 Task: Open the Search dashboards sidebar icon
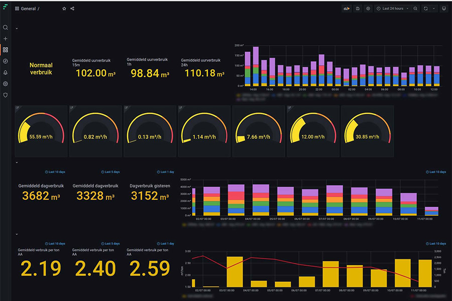[6, 28]
